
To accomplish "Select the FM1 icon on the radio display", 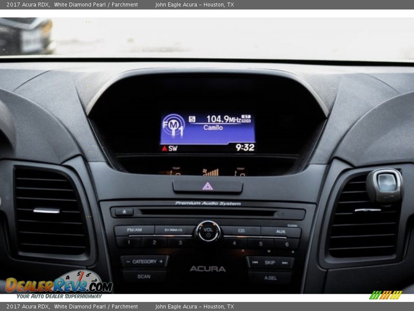I will tap(172, 125).
